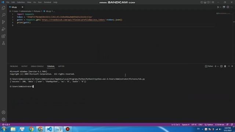Screen dimensions: 235x132
Task: Open the Selection menu
Action: coord(21,2)
